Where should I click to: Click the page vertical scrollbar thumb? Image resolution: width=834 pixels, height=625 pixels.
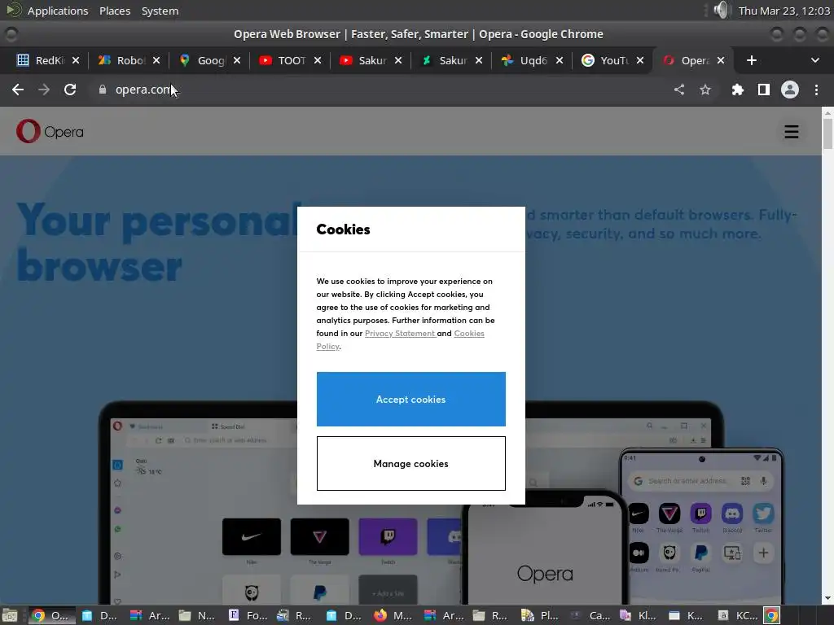pos(827,134)
